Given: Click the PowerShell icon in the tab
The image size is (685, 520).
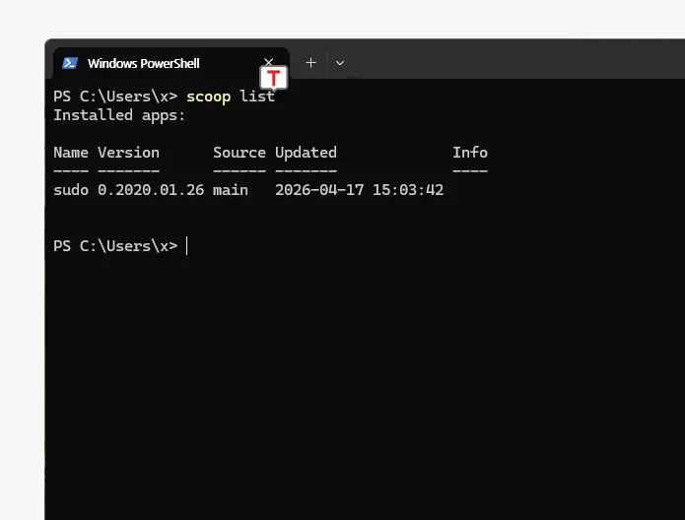Looking at the screenshot, I should (x=70, y=63).
